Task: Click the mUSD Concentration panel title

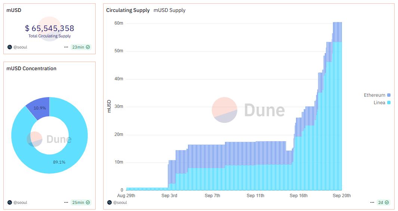Action: 31,68
